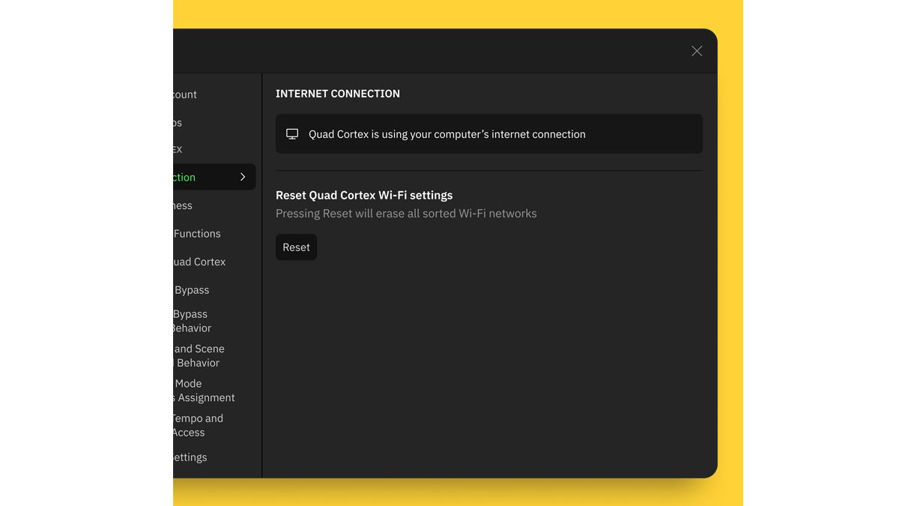Click the INTERNET CONNECTION heading
Viewport: 899px width, 506px height.
pos(338,93)
